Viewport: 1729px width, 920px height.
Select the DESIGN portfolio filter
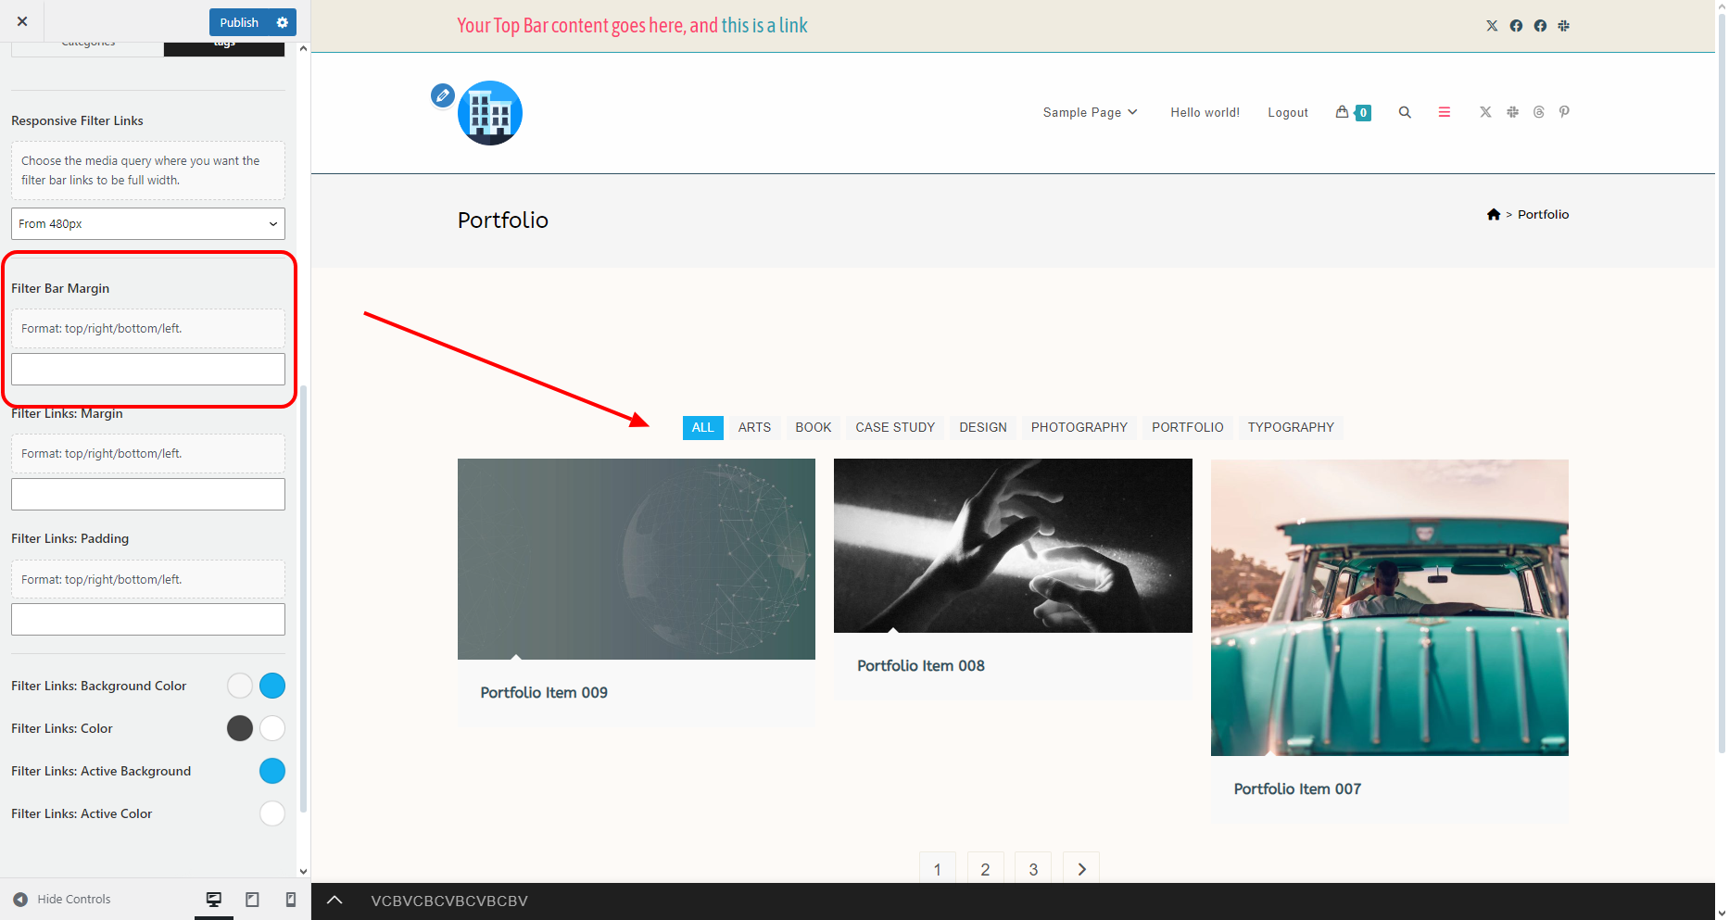(983, 427)
